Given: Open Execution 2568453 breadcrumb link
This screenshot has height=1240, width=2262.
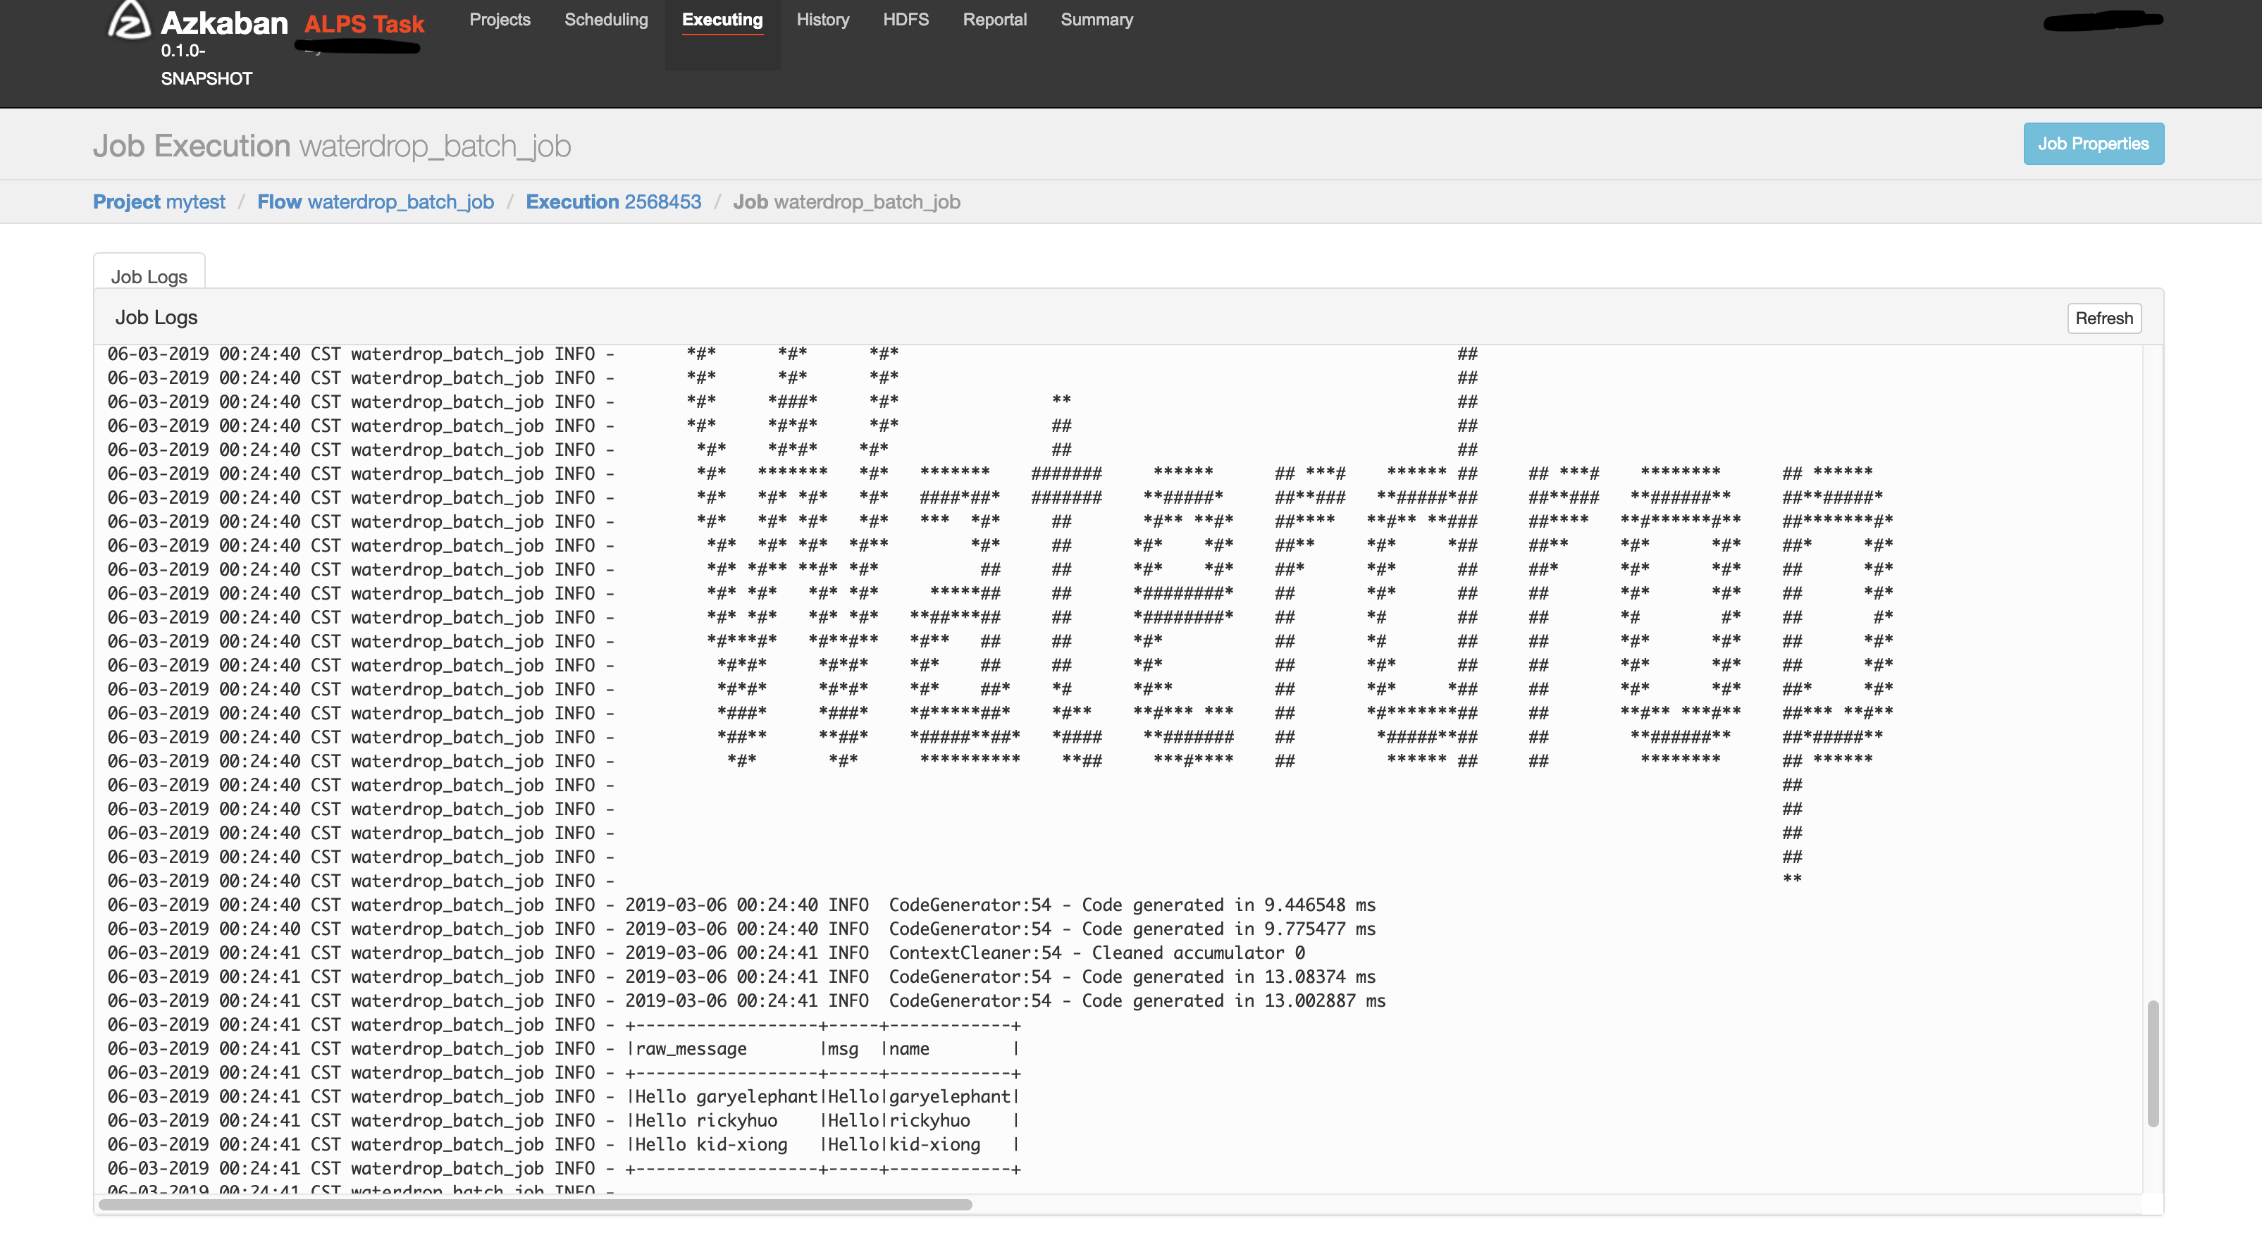Looking at the screenshot, I should click(x=613, y=202).
